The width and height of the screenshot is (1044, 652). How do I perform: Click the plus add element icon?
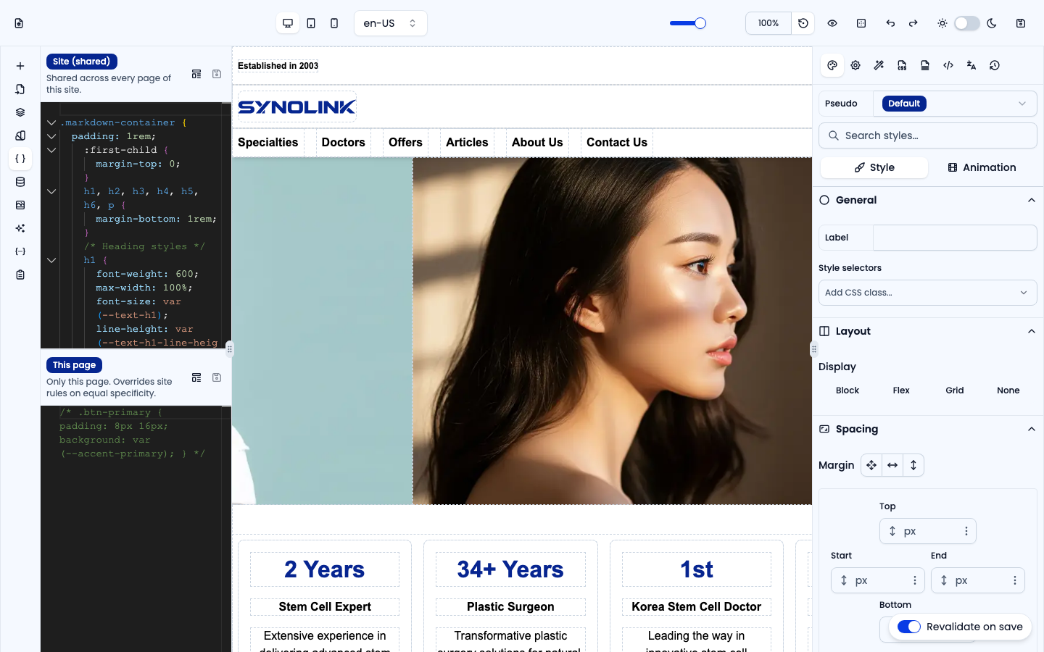[20, 66]
